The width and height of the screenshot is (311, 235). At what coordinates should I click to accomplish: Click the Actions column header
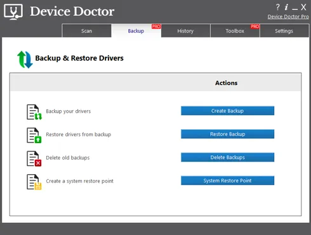pyautogui.click(x=227, y=83)
